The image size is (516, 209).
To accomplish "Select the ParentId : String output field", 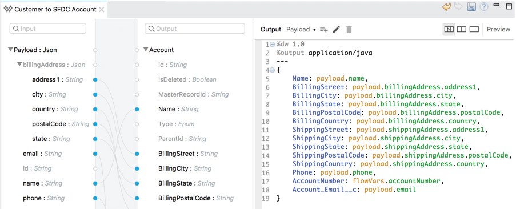I will pyautogui.click(x=182, y=139).
